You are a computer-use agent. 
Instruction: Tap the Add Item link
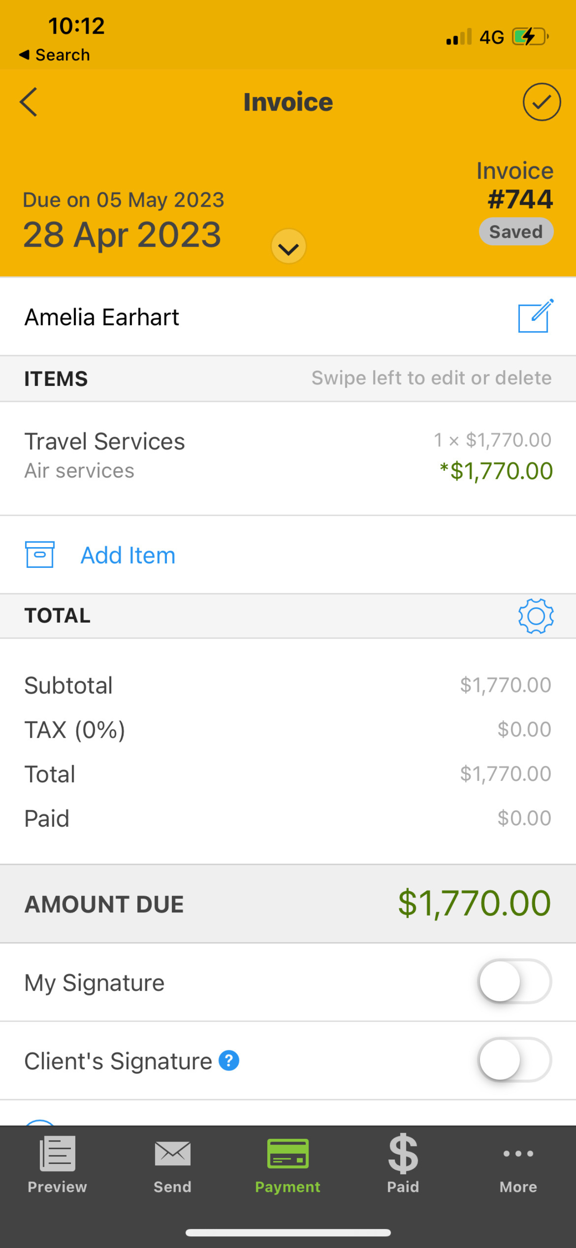coord(128,555)
